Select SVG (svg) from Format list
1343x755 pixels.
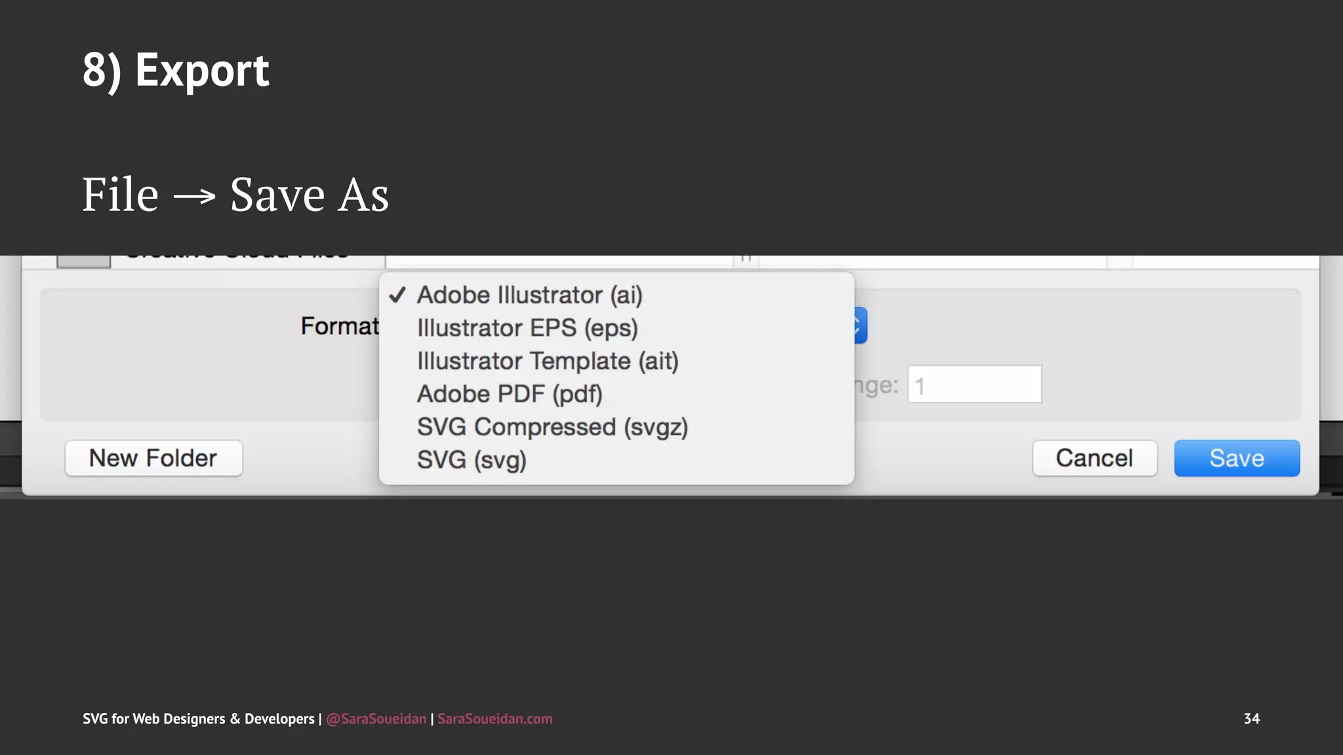[471, 459]
